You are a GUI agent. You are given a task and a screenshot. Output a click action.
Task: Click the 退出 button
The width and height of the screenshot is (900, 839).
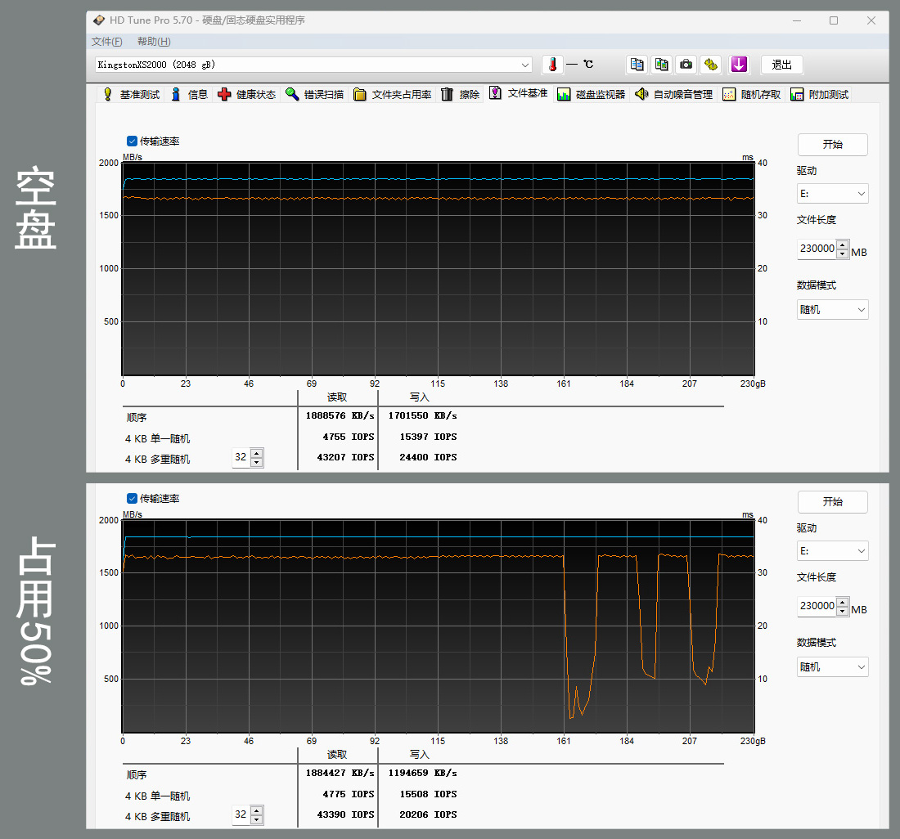click(x=781, y=65)
